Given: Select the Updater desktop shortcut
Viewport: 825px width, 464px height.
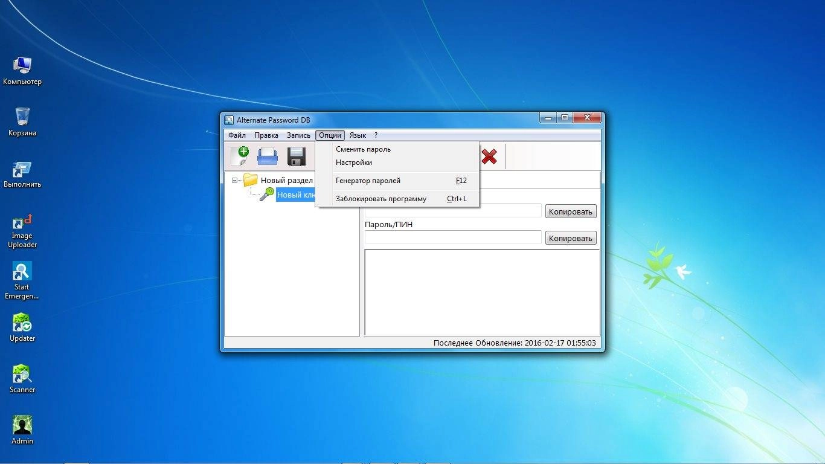Looking at the screenshot, I should pos(22,328).
